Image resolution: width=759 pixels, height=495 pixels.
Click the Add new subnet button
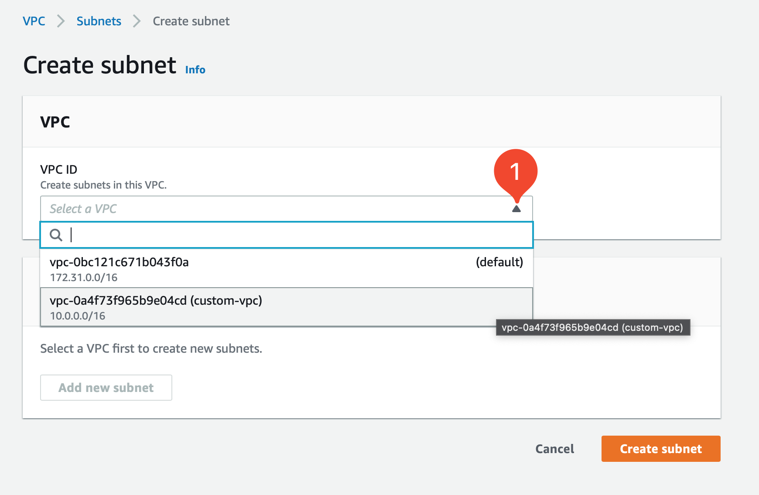[106, 388]
